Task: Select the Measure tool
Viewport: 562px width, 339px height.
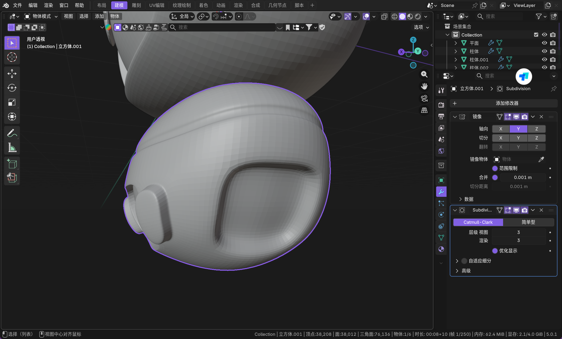Action: [x=12, y=147]
